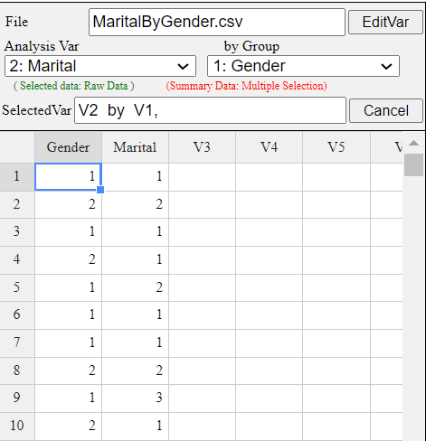This screenshot has height=441, width=426.
Task: Click the Marital cell in row 9
Action: tap(135, 399)
